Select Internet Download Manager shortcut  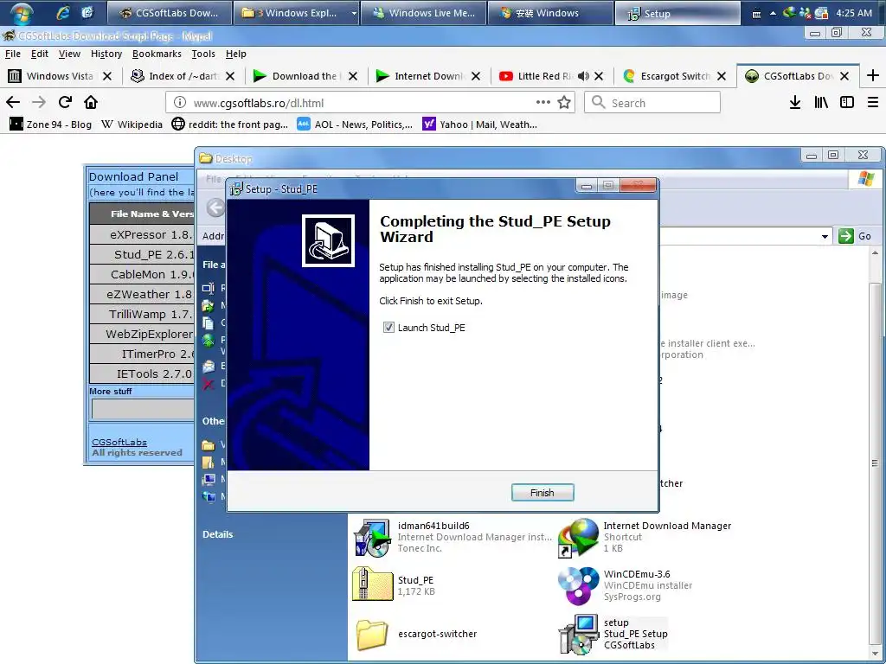pos(644,536)
